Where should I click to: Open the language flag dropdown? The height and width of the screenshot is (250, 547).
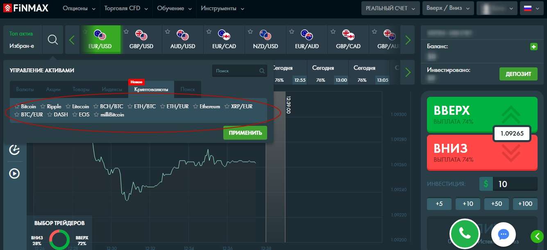click(531, 8)
